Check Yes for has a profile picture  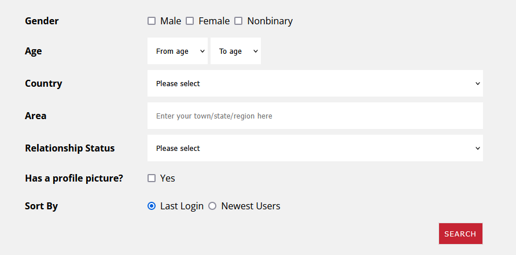152,178
